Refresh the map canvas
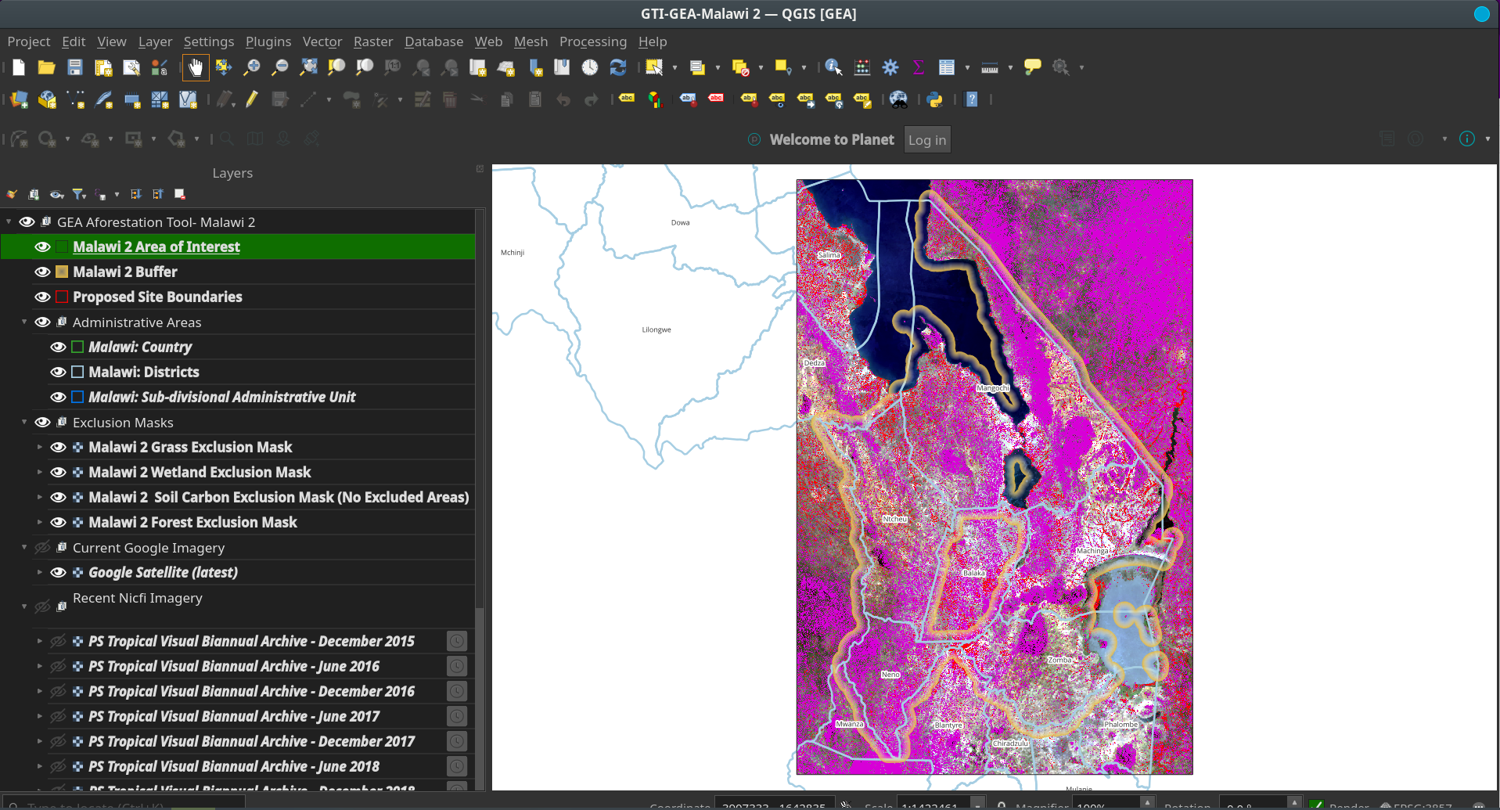This screenshot has height=810, width=1500. tap(618, 67)
